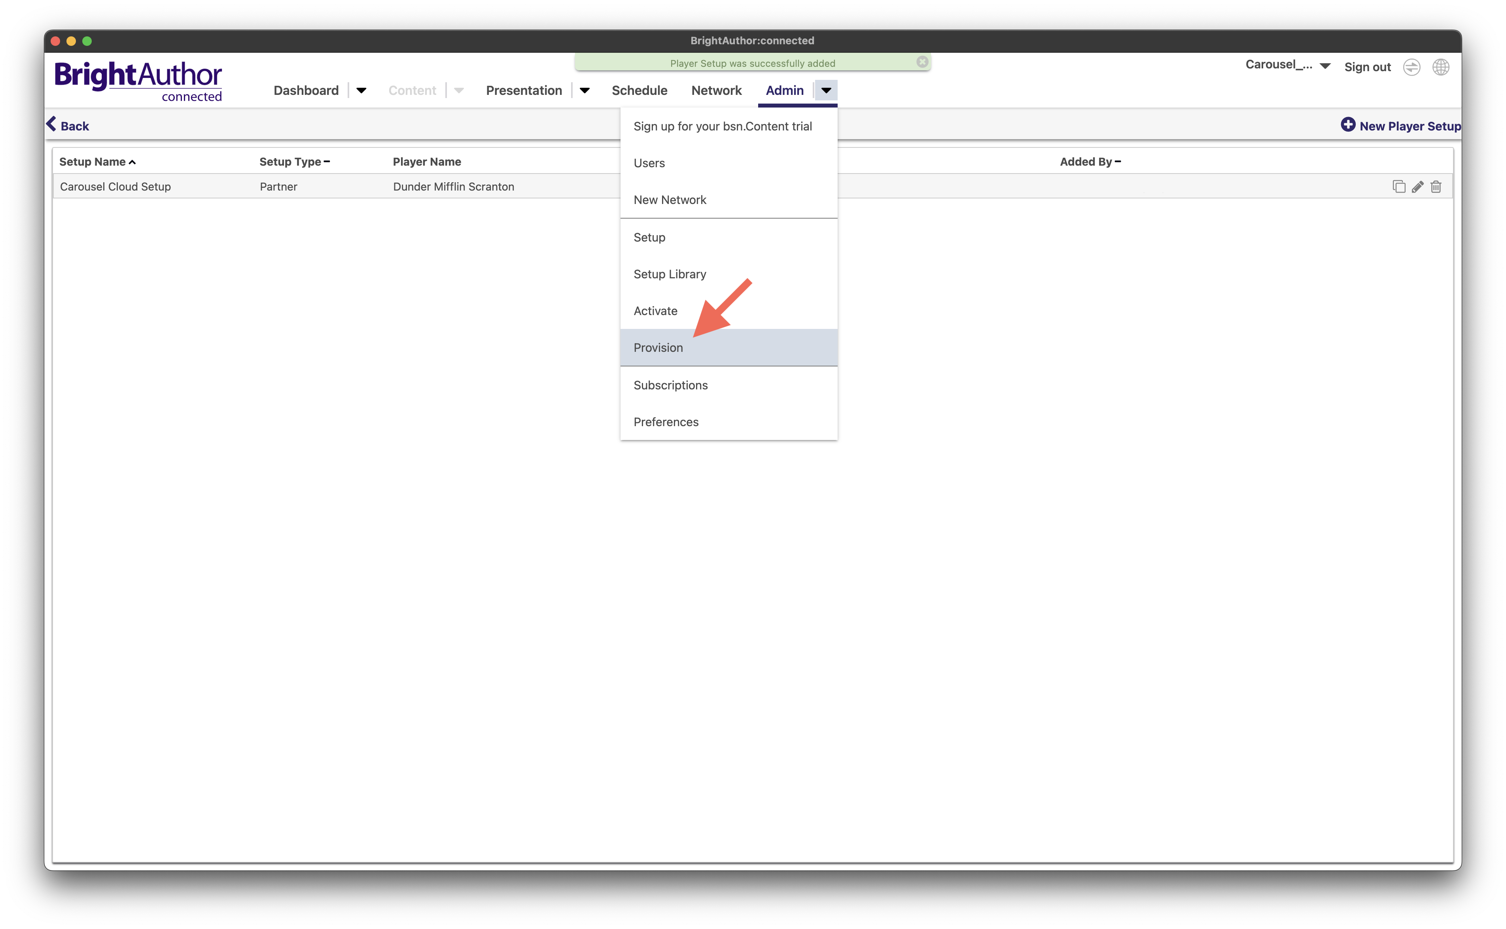Click the globe language icon
The image size is (1506, 929).
click(1441, 67)
